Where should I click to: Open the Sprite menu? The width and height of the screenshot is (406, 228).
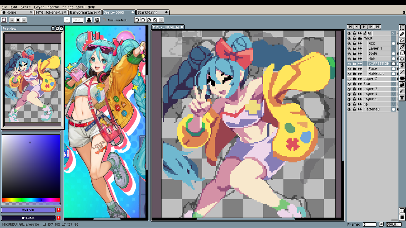(25, 7)
